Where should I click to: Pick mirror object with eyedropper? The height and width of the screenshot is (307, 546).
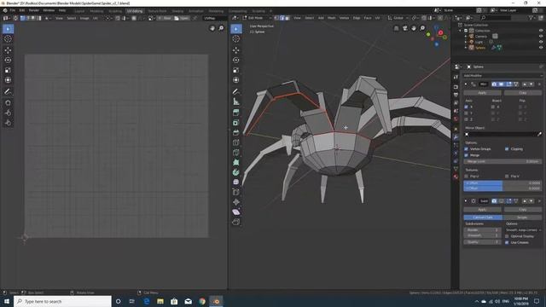tap(539, 134)
